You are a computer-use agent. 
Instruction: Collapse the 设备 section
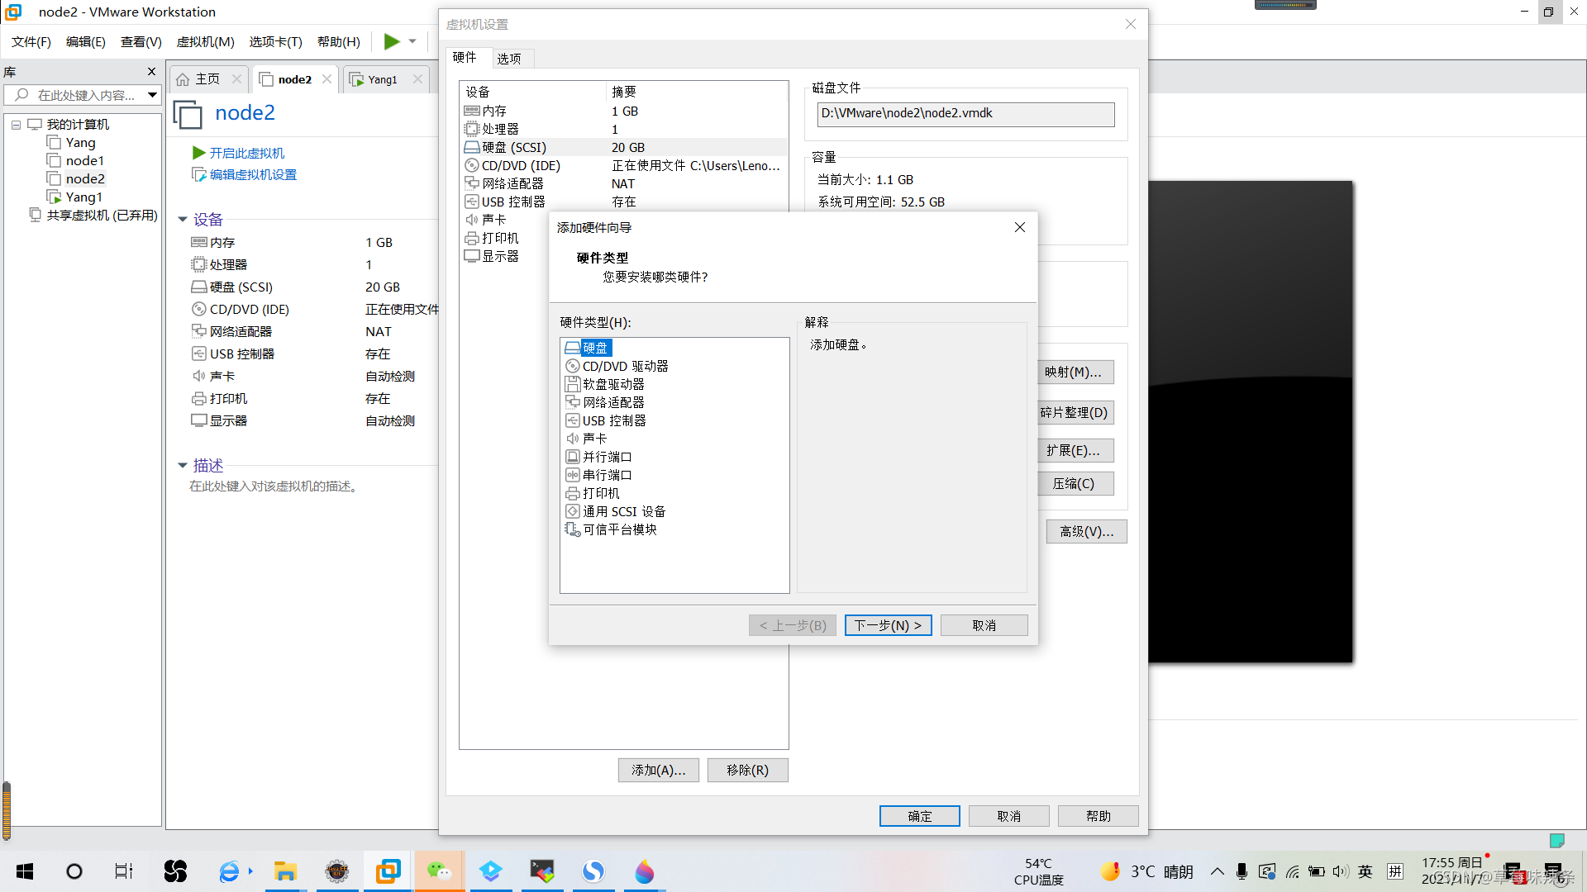183,220
